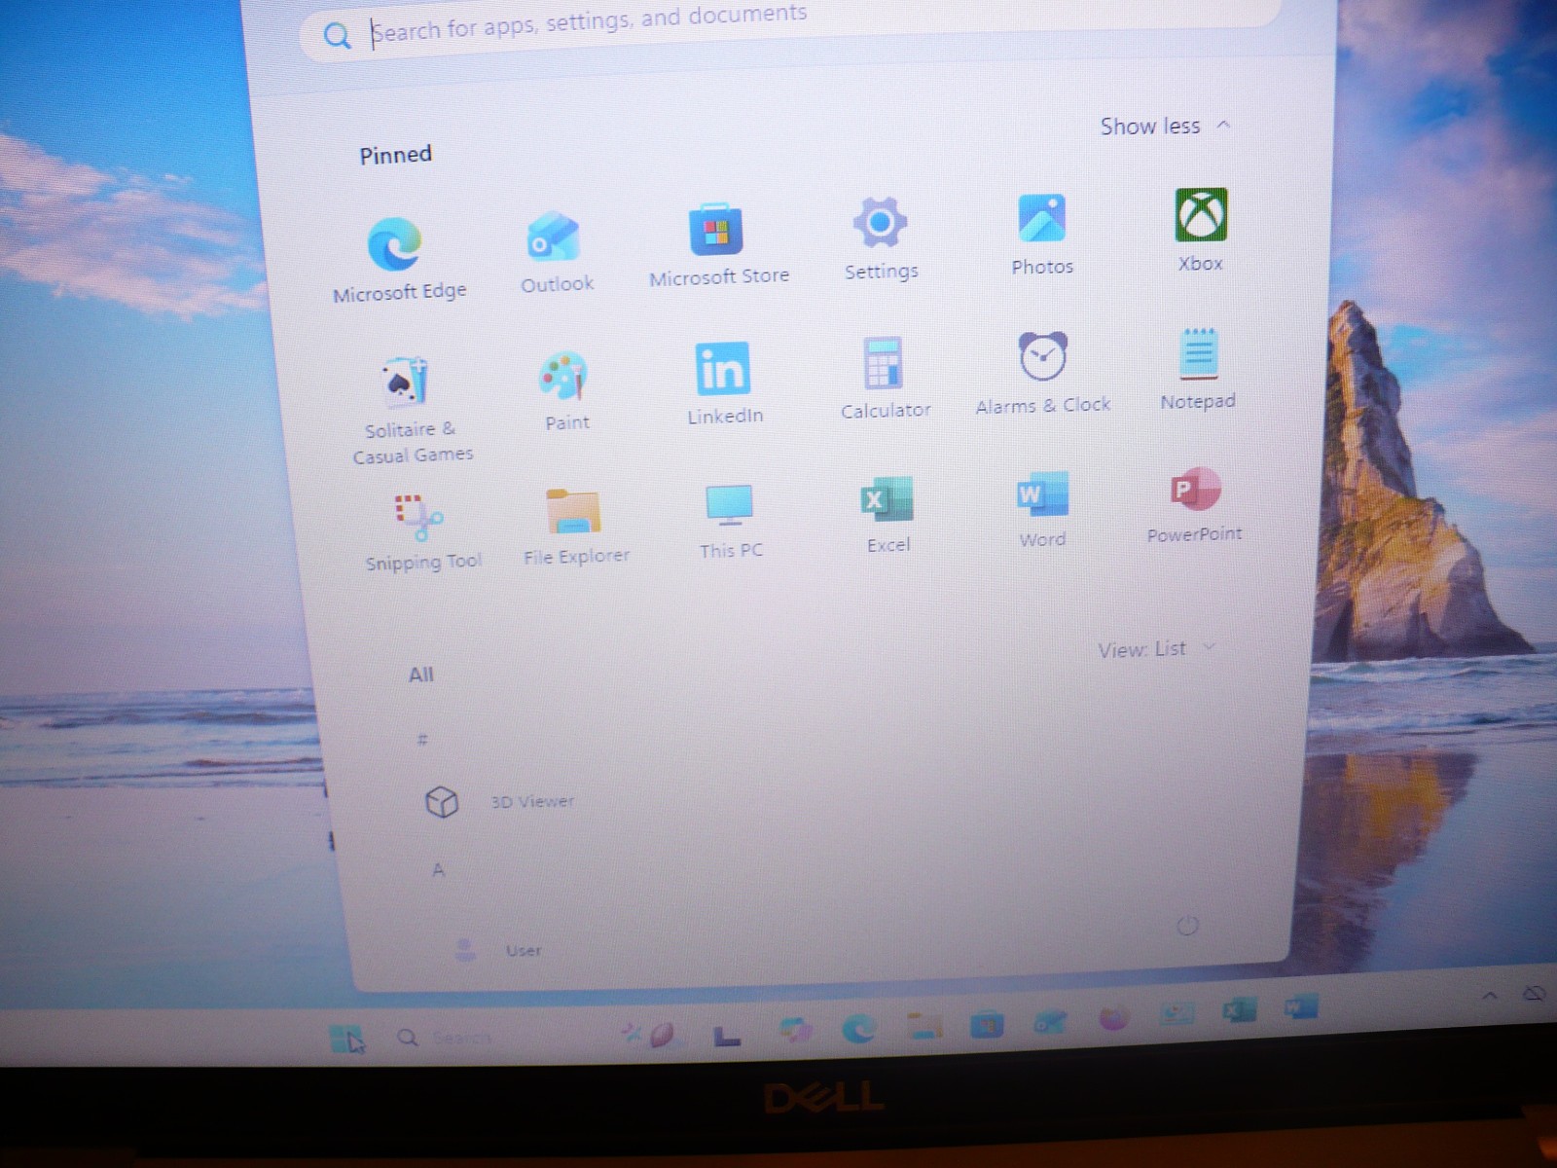
Task: Jump to apps via the # letter header
Action: point(422,740)
